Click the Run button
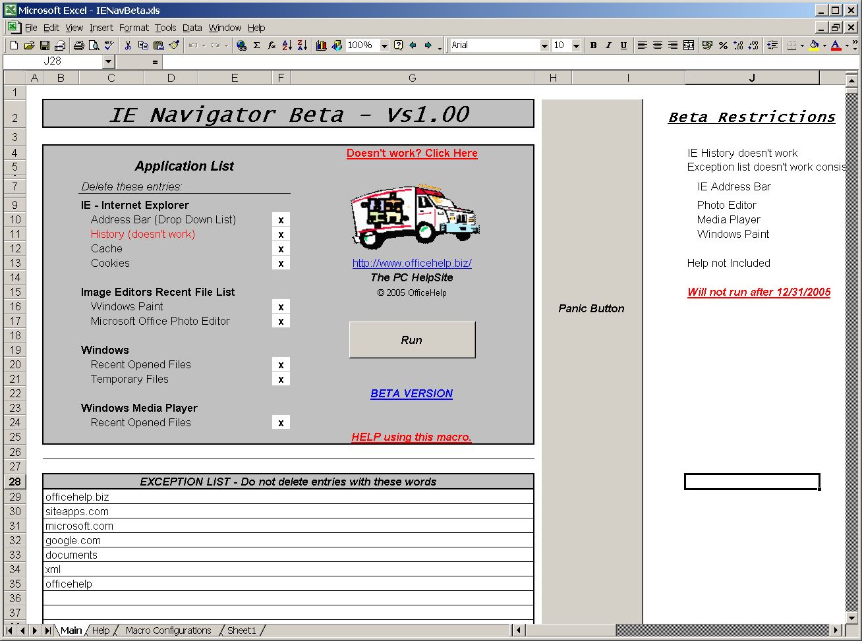Screen dimensions: 862x641 pyautogui.click(x=411, y=340)
